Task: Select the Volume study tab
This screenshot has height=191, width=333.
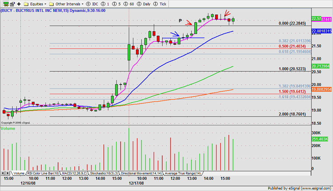Action: pos(19,174)
